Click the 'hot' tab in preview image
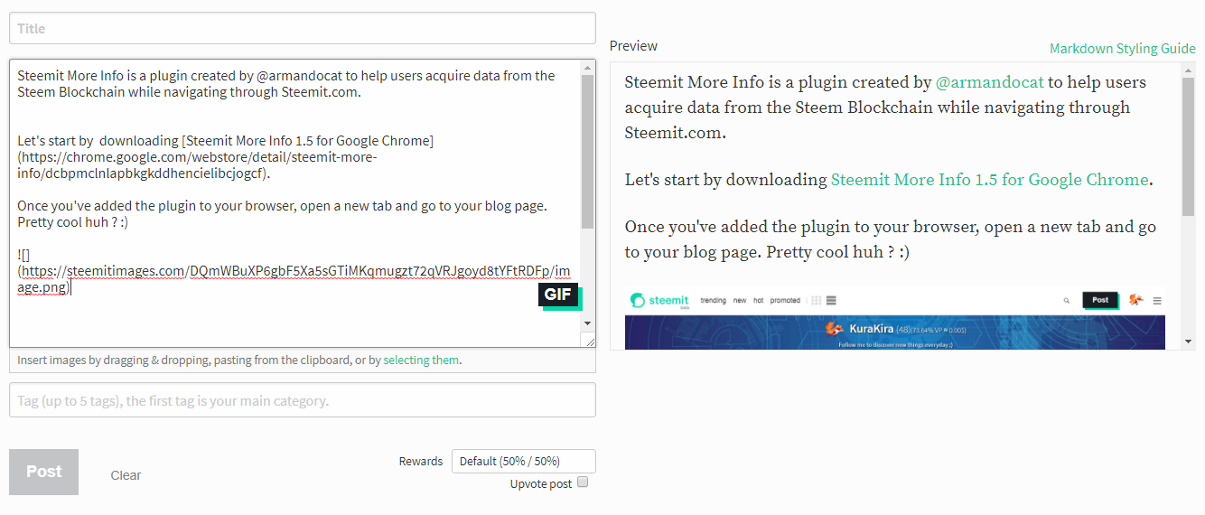The image size is (1205, 515). click(x=758, y=301)
